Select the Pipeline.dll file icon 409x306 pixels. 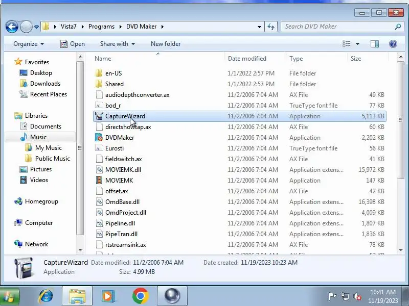point(99,223)
